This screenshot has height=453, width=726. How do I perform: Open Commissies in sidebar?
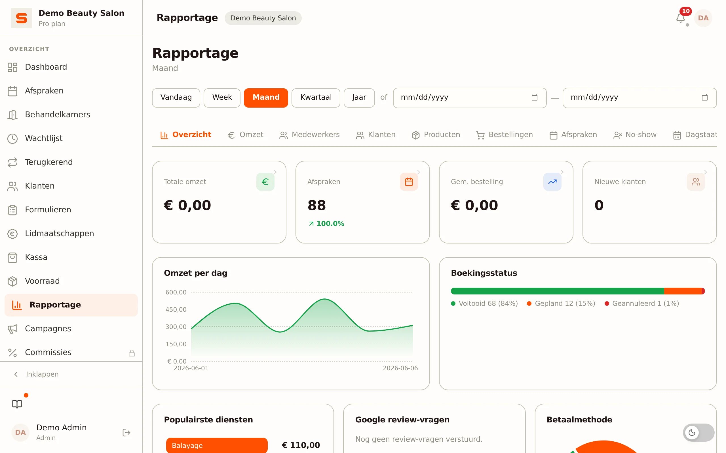[71, 352]
